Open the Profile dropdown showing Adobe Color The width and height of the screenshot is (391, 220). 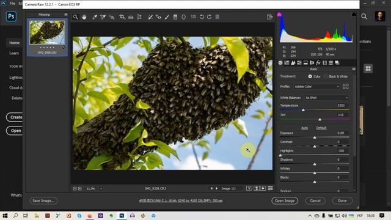[316, 87]
